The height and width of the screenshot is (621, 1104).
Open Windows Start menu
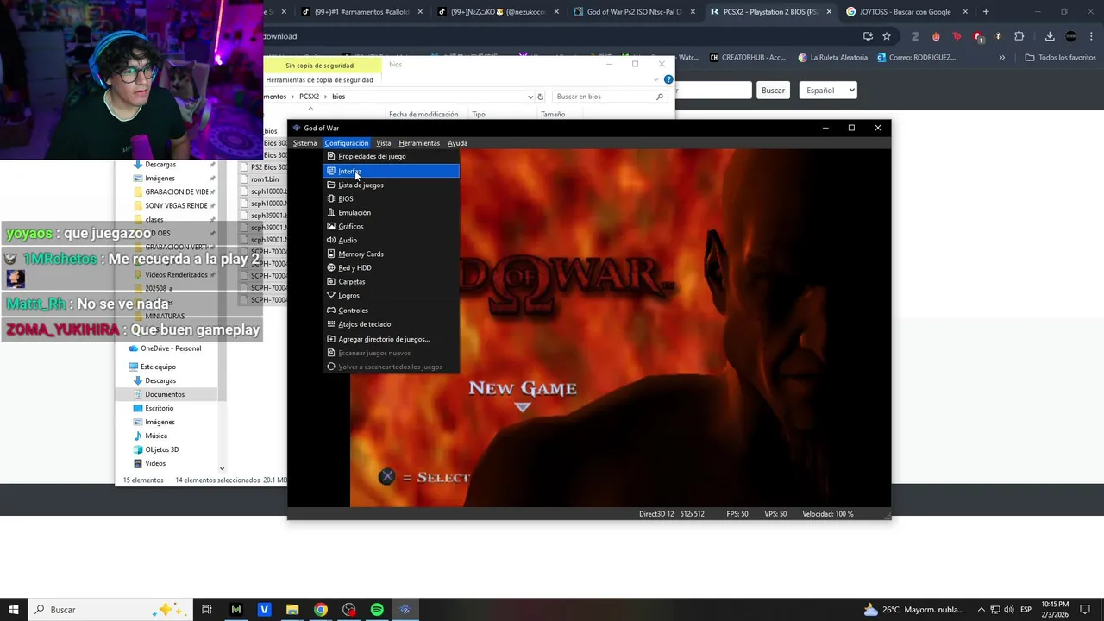point(14,610)
